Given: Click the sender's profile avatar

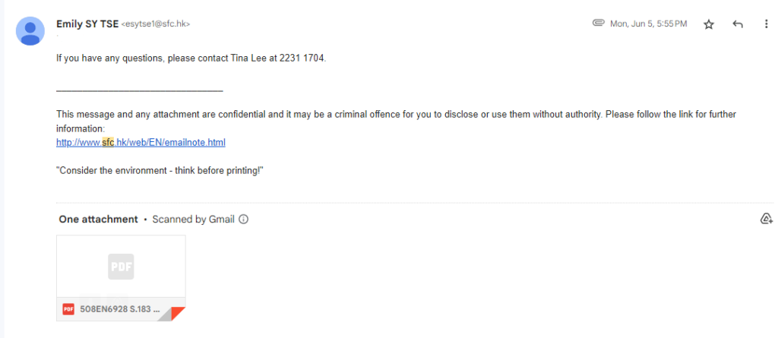Looking at the screenshot, I should (x=30, y=30).
